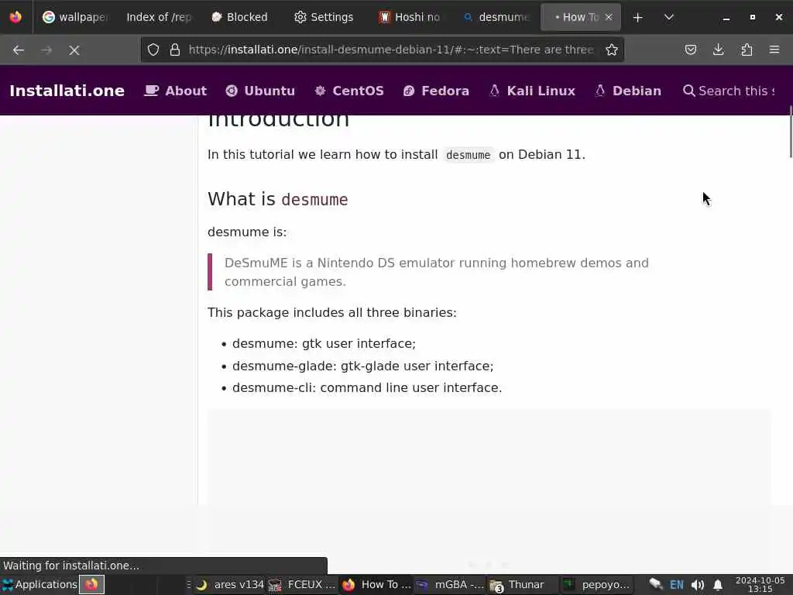Expand the list all tabs chevron
Image resolution: width=793 pixels, height=595 pixels.
coord(668,17)
